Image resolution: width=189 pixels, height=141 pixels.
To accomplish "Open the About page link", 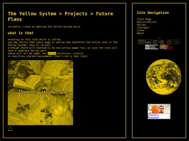I will click(140, 33).
